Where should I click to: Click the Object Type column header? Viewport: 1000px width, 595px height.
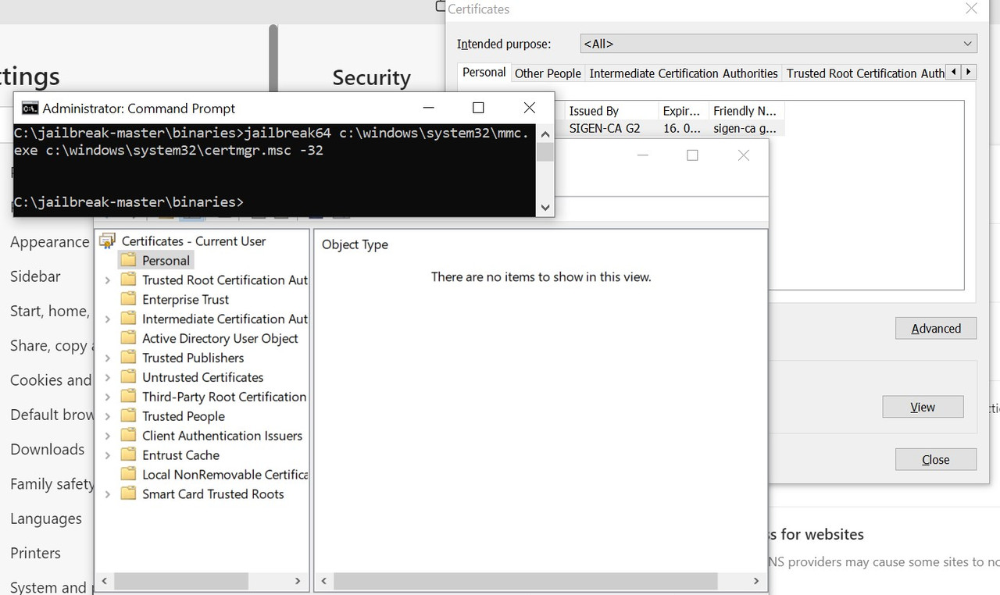point(355,245)
